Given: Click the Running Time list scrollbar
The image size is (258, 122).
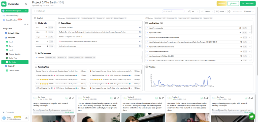Looking at the screenshot, I should (141, 72).
